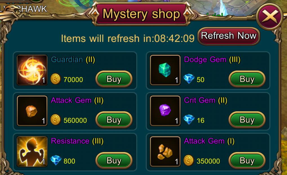Screen dimensions: 287x175
Task: Select the Guardian (II) fire swirl icon
Action: click(x=32, y=70)
